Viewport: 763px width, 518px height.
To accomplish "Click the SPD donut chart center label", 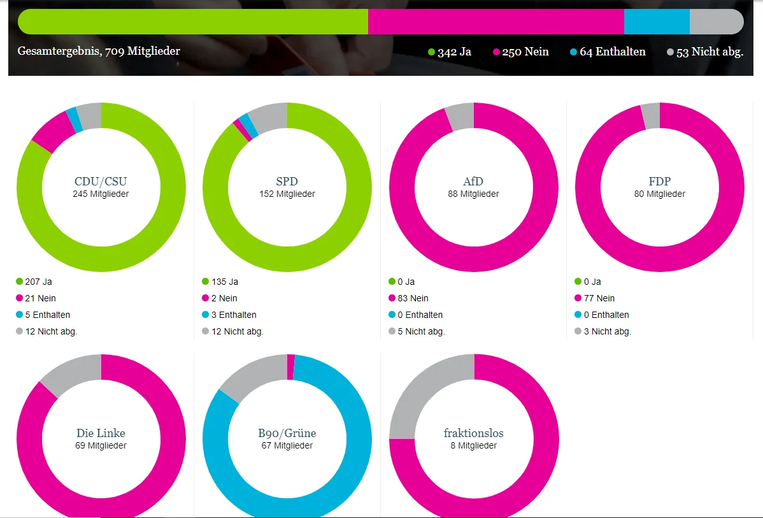I will pyautogui.click(x=287, y=182).
